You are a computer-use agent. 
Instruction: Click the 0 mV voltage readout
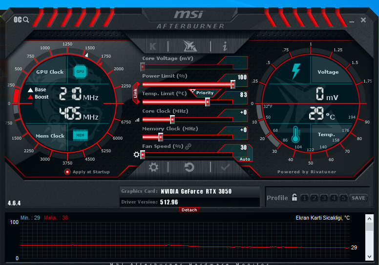click(x=327, y=94)
